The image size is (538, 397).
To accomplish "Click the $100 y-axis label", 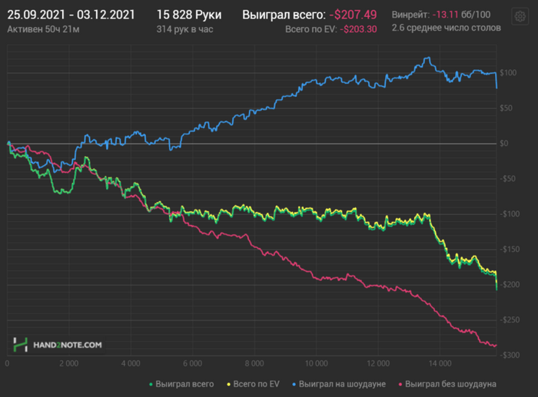I will point(508,73).
